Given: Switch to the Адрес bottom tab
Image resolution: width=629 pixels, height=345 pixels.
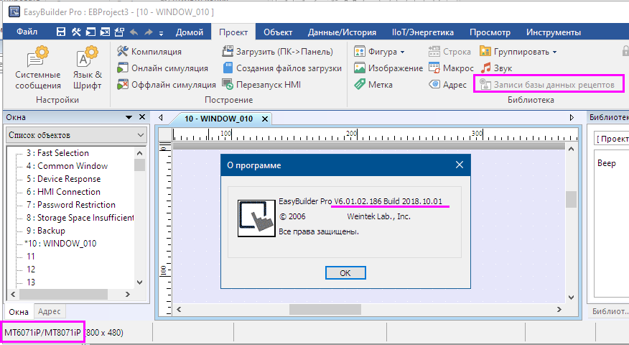Looking at the screenshot, I should pyautogui.click(x=50, y=311).
